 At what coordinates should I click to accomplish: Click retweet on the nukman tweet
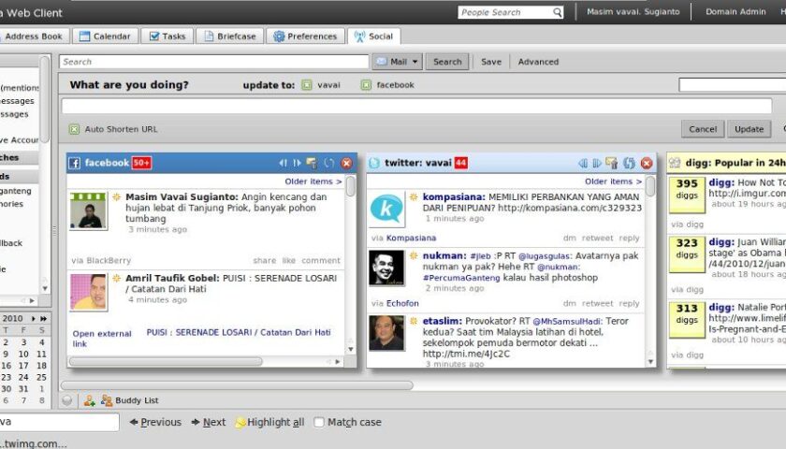point(597,303)
